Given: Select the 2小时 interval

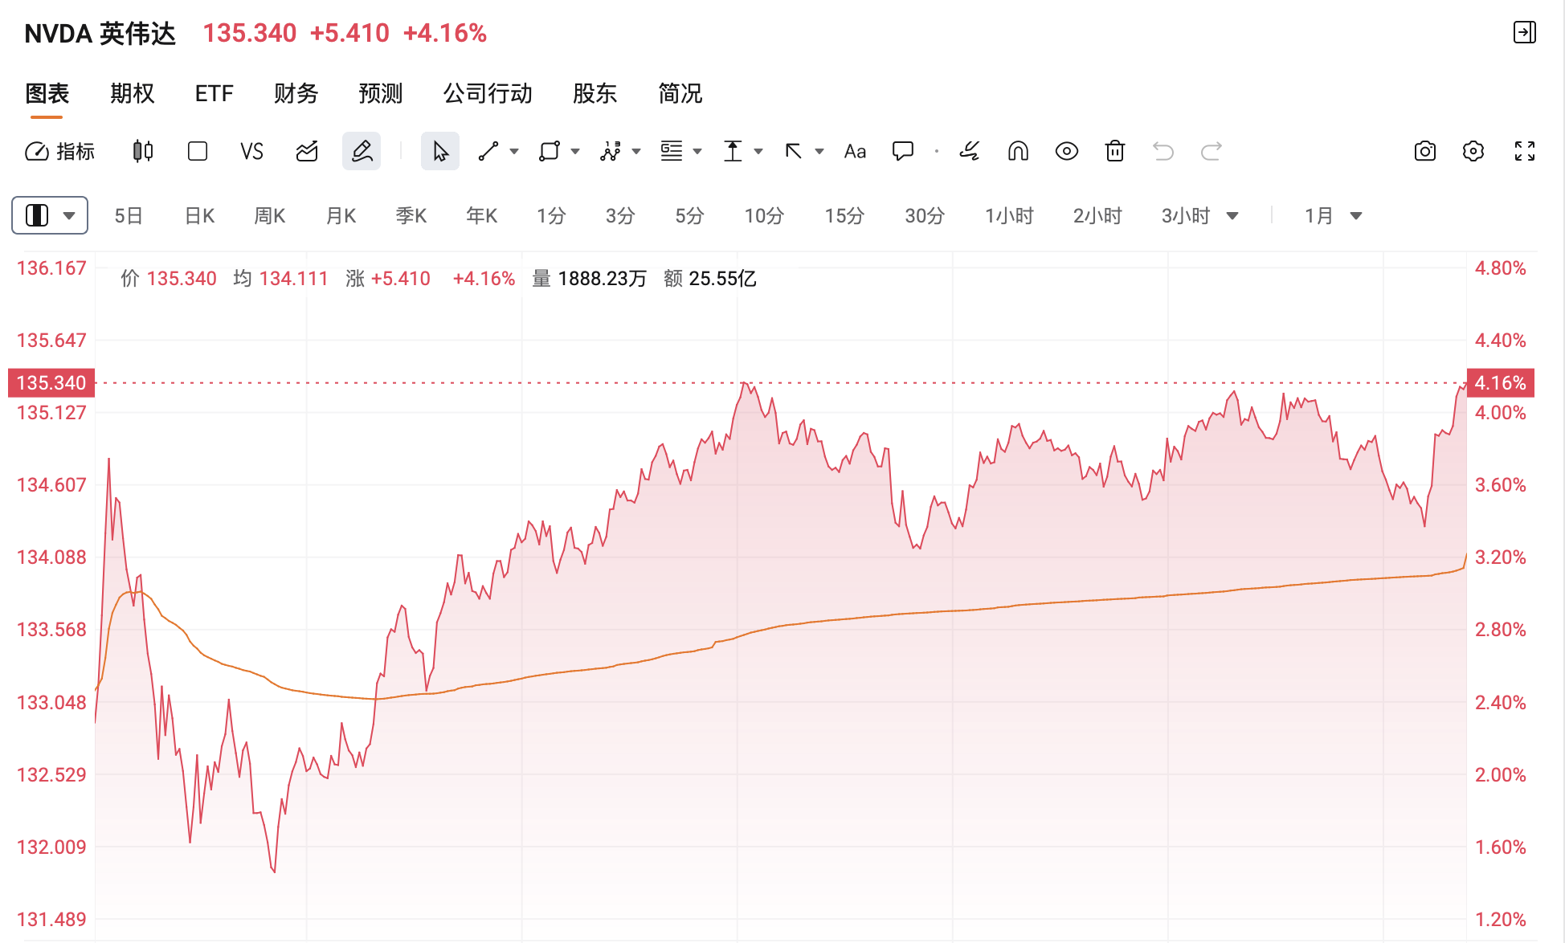Looking at the screenshot, I should pyautogui.click(x=1098, y=215).
